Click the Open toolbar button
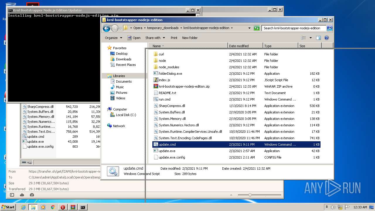Image resolution: width=375 pixels, height=211 pixels. pos(134,38)
